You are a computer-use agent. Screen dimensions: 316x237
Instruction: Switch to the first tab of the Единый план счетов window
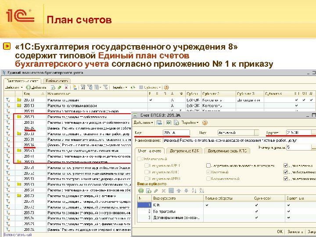[22, 81]
